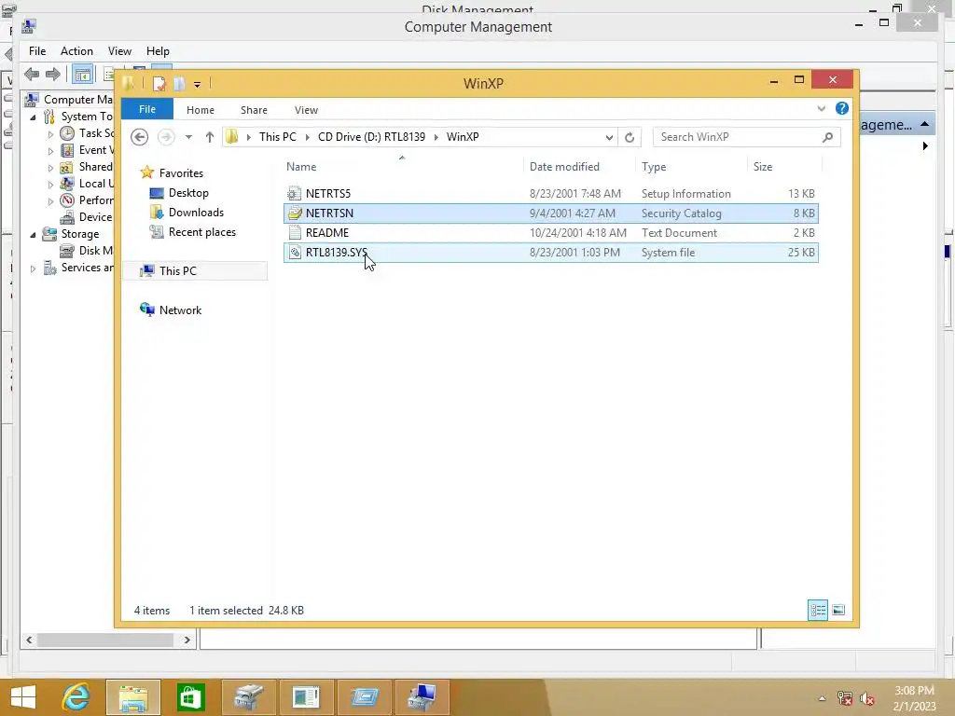Show hidden tray icons arrow
The width and height of the screenshot is (955, 716).
[822, 698]
